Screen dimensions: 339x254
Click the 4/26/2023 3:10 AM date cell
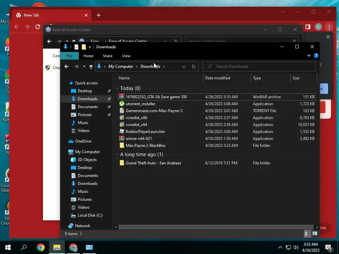coord(221,97)
